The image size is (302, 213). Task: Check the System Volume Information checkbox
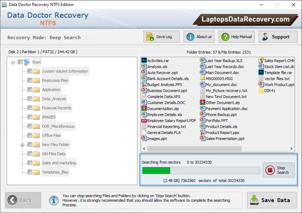(30, 71)
